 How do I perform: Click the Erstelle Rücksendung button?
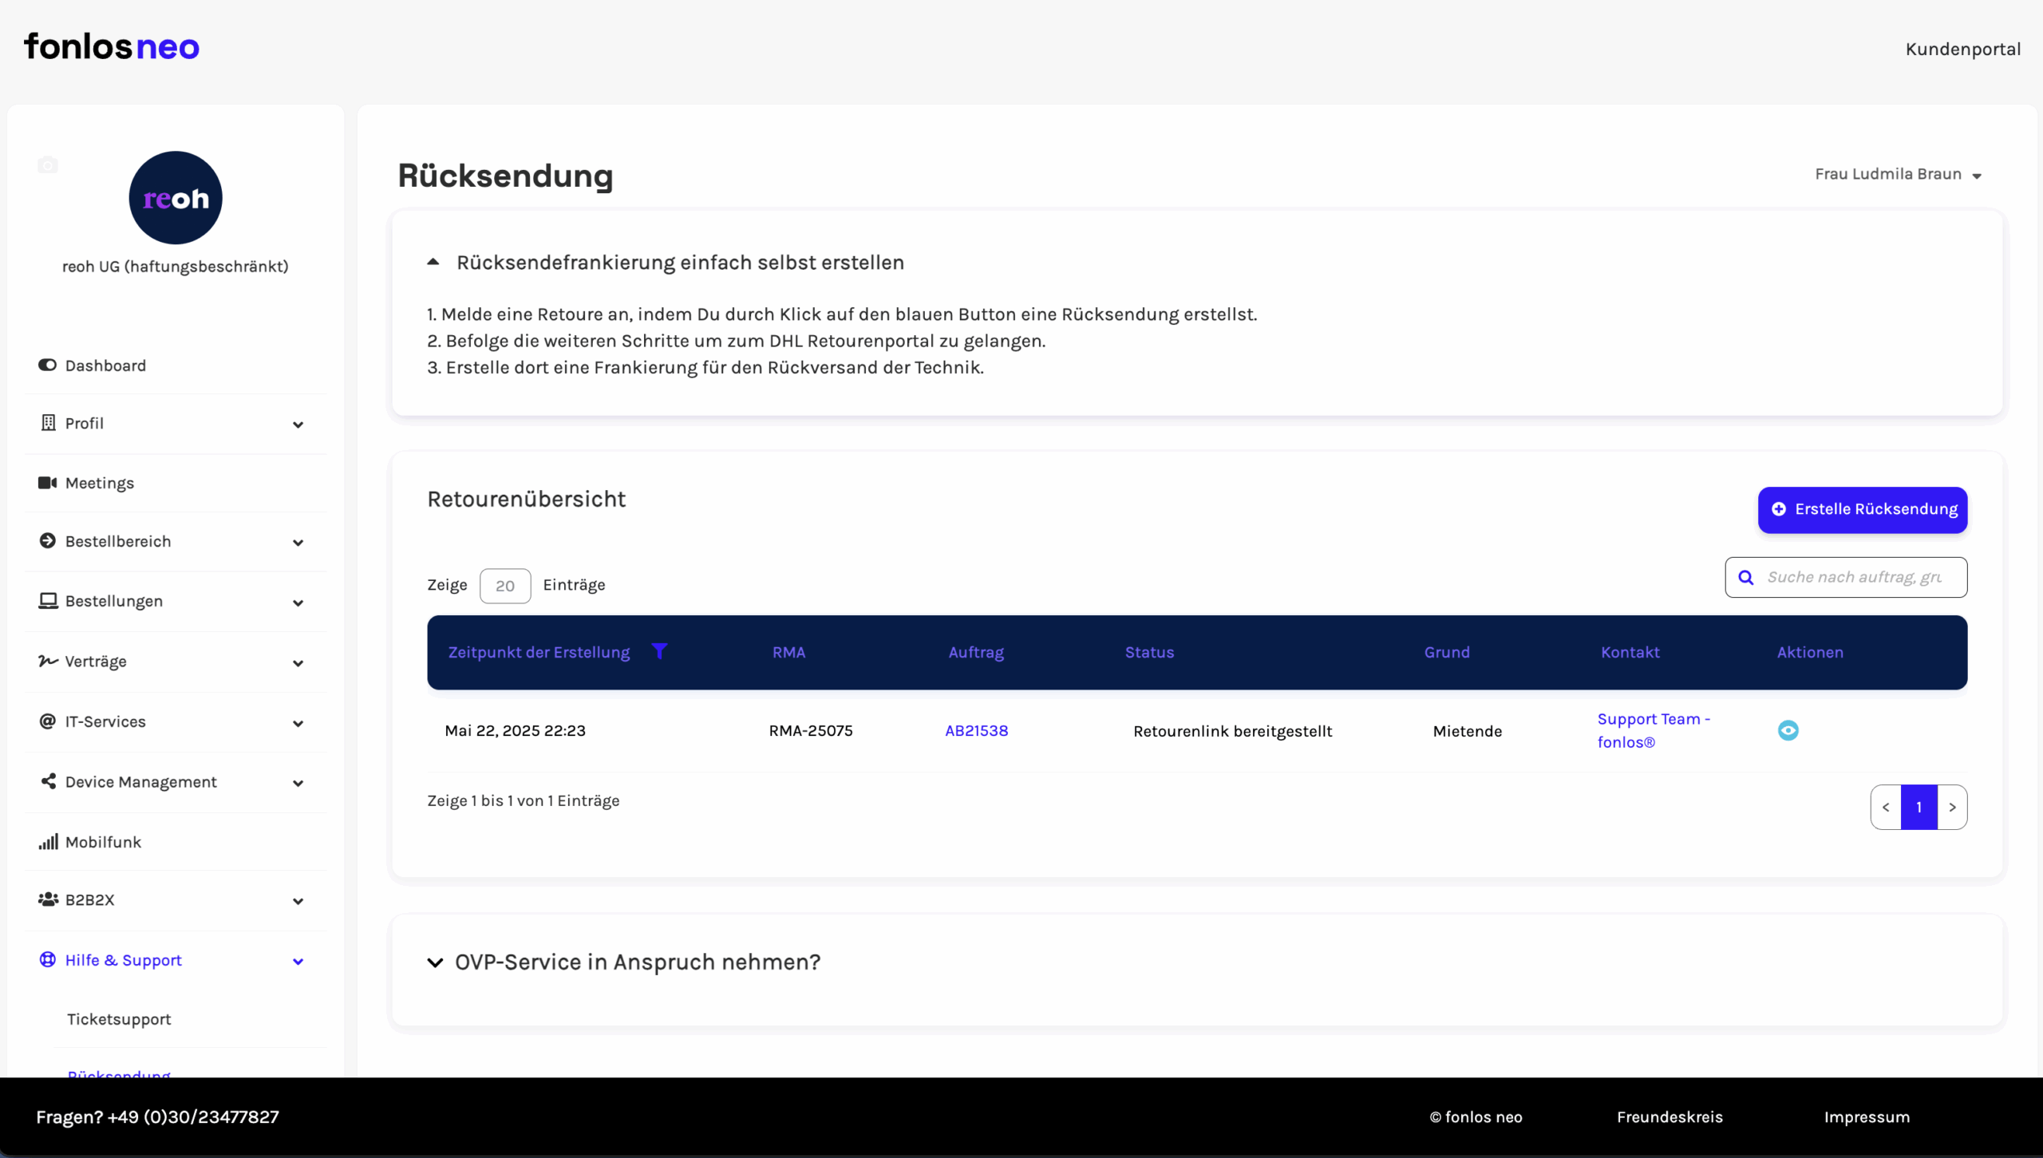tap(1863, 509)
